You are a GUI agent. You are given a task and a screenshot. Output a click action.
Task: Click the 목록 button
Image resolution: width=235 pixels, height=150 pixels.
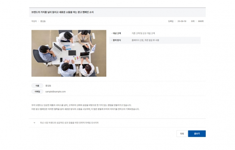click(x=182, y=133)
